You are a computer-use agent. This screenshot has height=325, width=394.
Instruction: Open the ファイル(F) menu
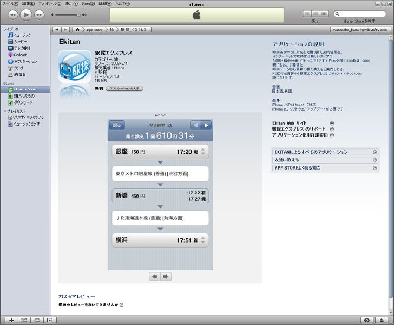coord(10,4)
